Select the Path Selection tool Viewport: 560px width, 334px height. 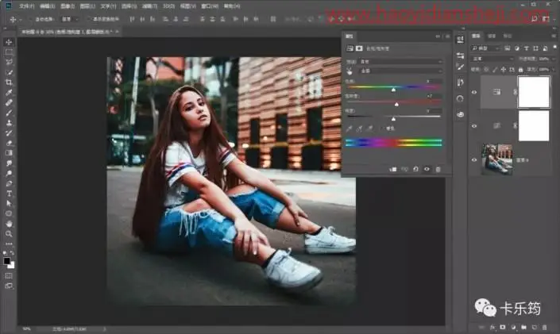(9, 203)
